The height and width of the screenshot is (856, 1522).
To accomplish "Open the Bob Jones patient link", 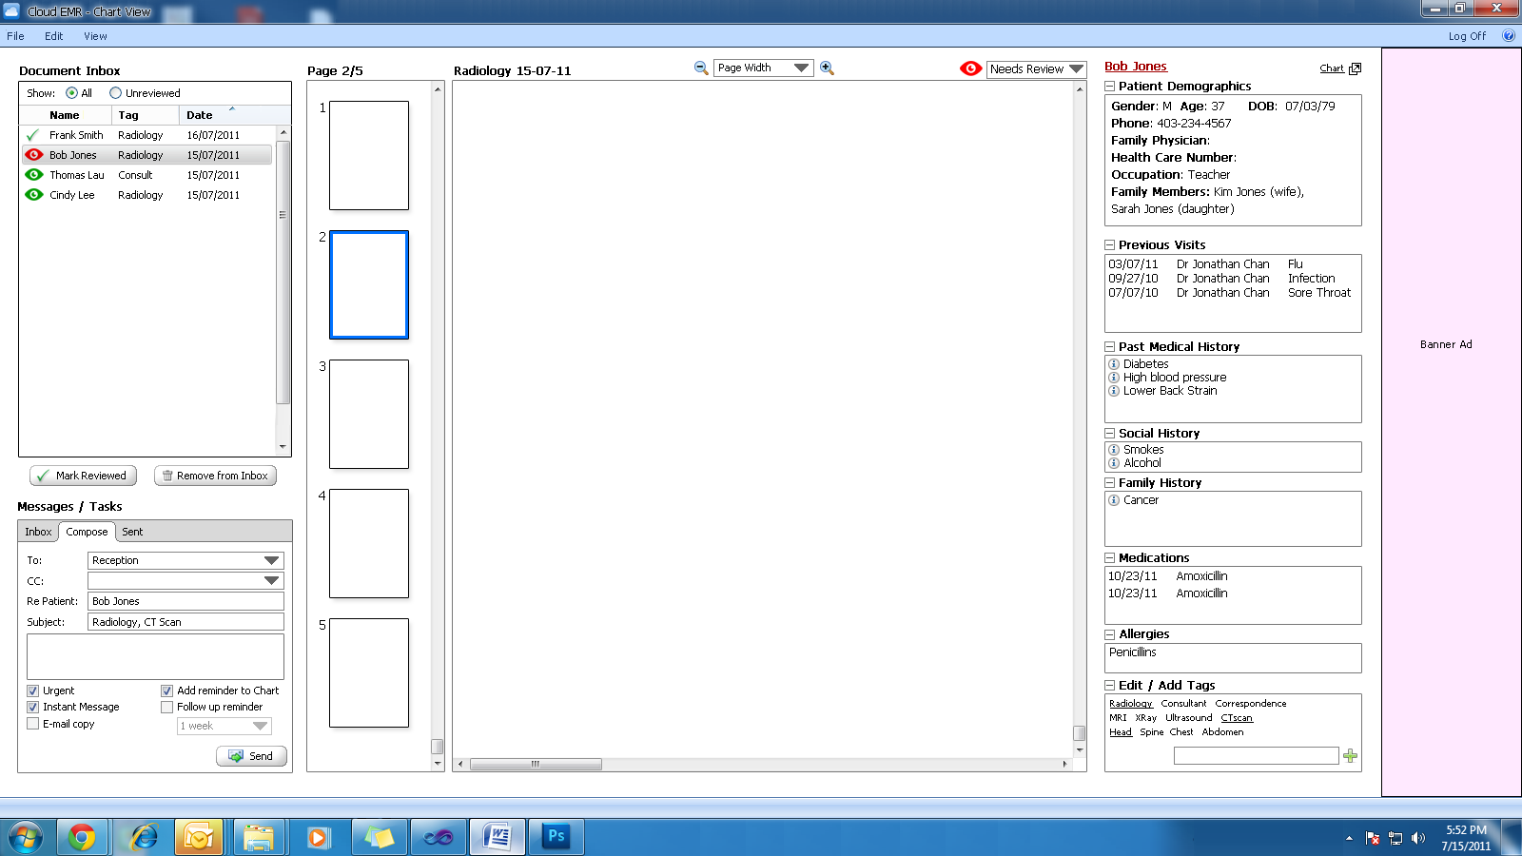I will coord(1135,67).
